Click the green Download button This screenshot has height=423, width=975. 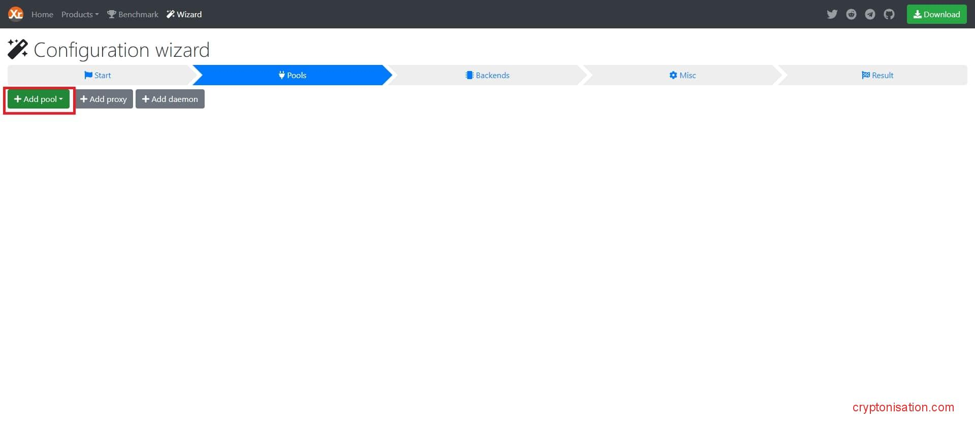[936, 14]
